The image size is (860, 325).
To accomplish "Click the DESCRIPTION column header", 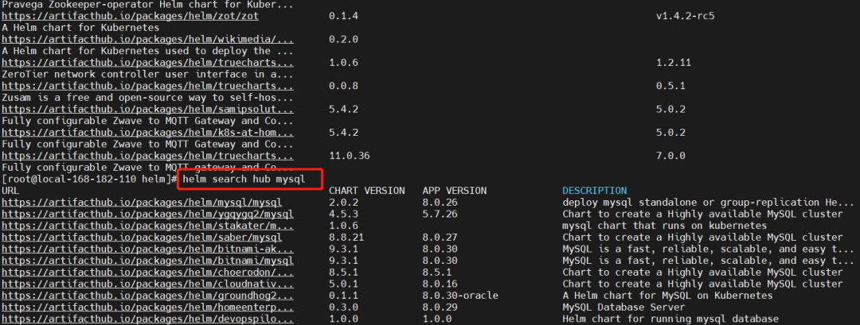I will tap(595, 191).
